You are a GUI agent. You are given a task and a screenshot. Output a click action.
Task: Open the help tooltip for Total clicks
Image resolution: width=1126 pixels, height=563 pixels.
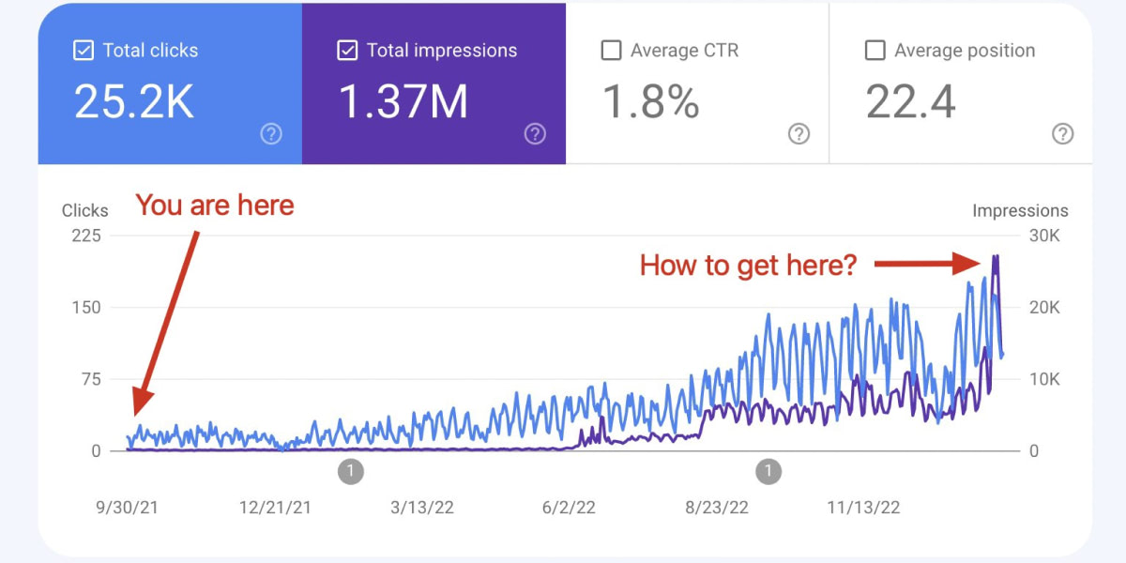tap(270, 134)
